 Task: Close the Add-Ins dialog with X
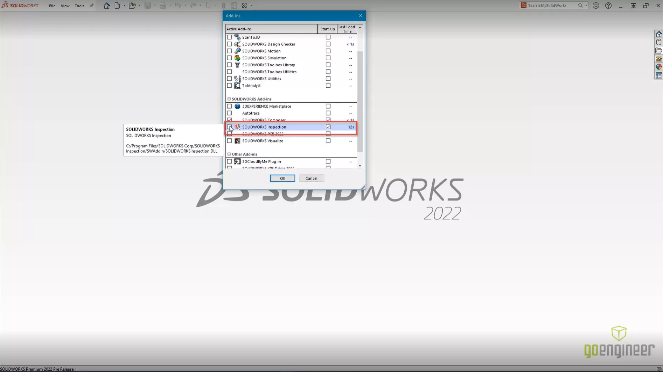click(x=360, y=16)
